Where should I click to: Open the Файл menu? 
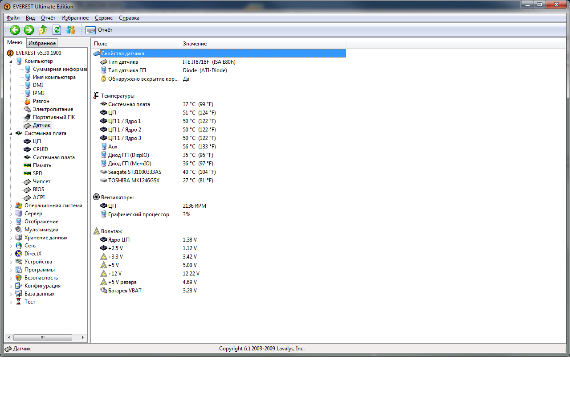point(13,18)
